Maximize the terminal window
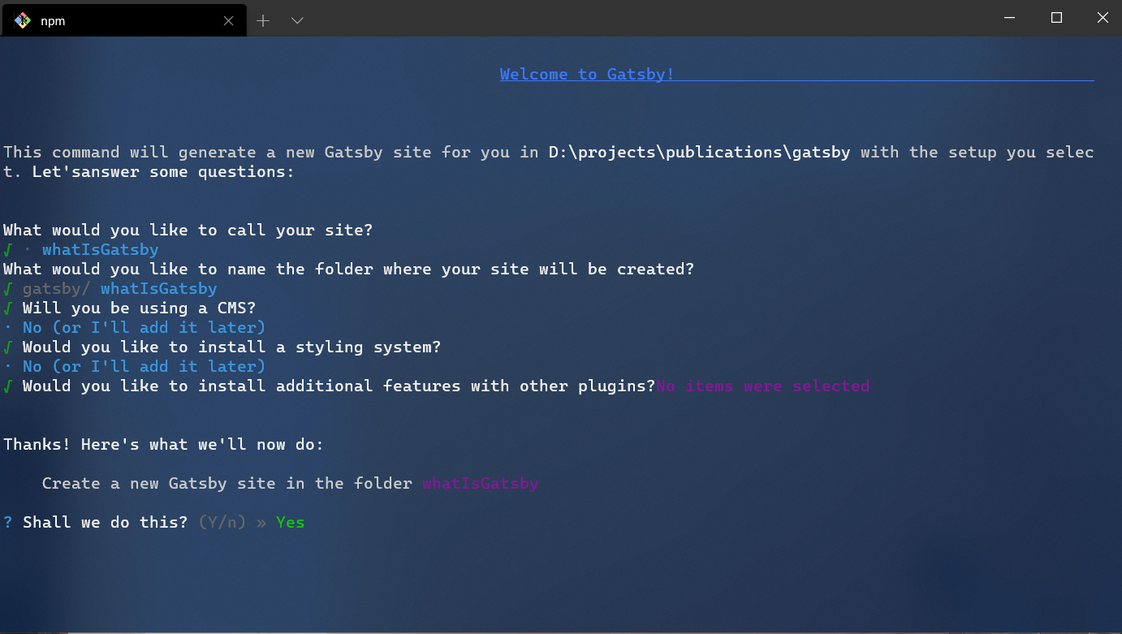 click(x=1056, y=17)
